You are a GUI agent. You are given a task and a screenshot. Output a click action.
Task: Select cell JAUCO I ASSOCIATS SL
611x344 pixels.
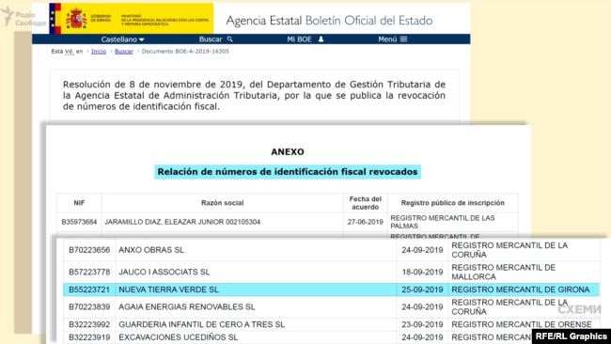coord(164,272)
